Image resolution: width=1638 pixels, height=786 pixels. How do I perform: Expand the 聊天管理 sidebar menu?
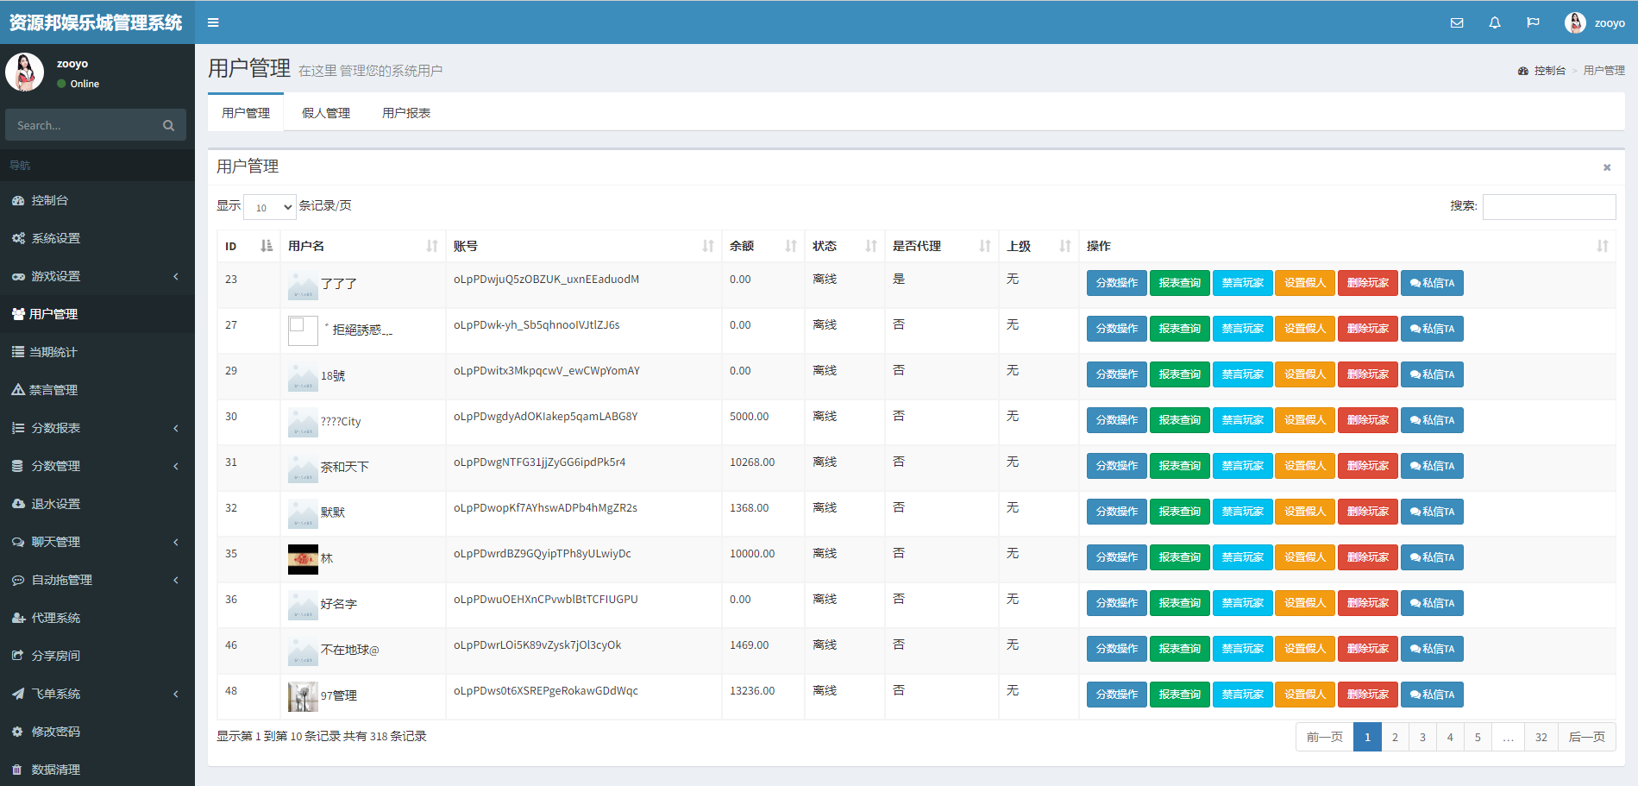click(x=97, y=542)
